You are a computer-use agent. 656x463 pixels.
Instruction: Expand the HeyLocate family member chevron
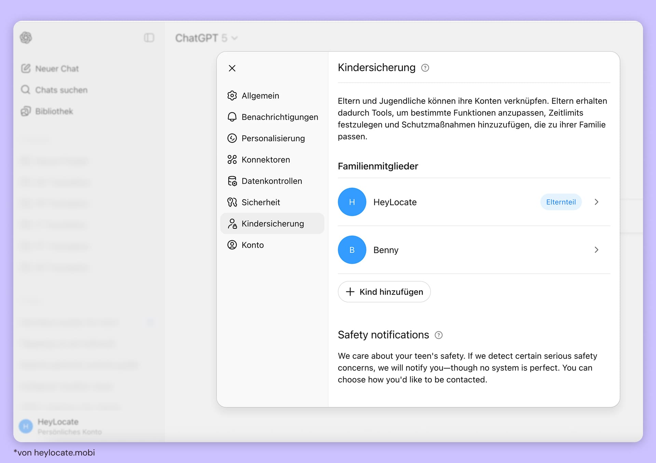[x=597, y=202]
